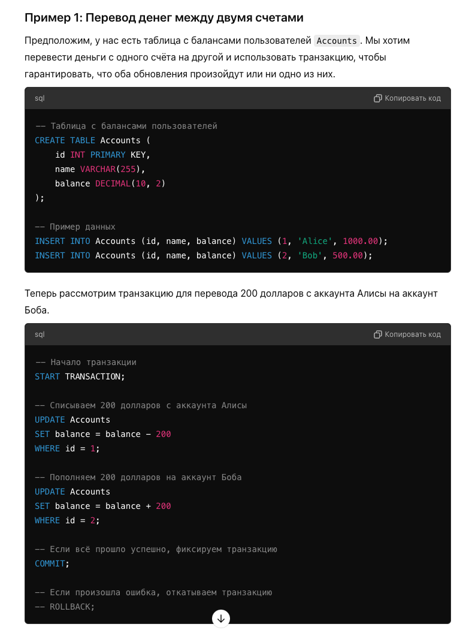472x636 pixels.
Task: Click the 'Alice' string value in INSERT statement
Action: (x=315, y=241)
